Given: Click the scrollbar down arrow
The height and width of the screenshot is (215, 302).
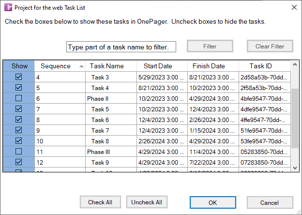Looking at the screenshot, I should [x=295, y=168].
